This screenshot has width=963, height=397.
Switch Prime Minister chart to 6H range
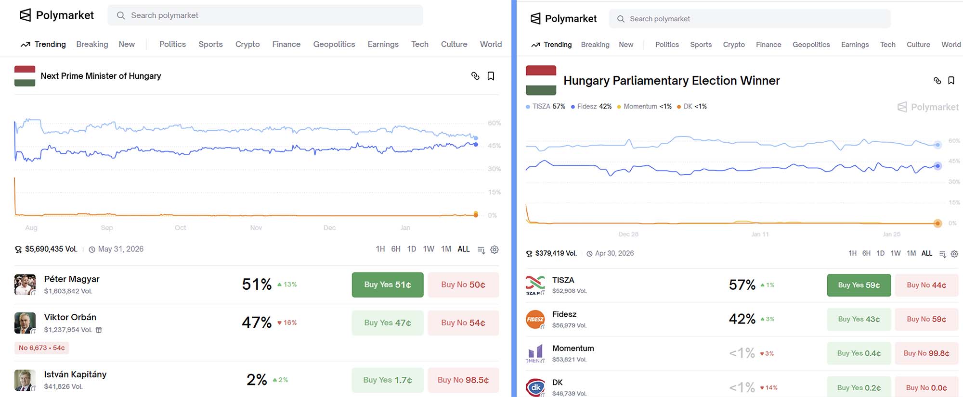pos(396,249)
